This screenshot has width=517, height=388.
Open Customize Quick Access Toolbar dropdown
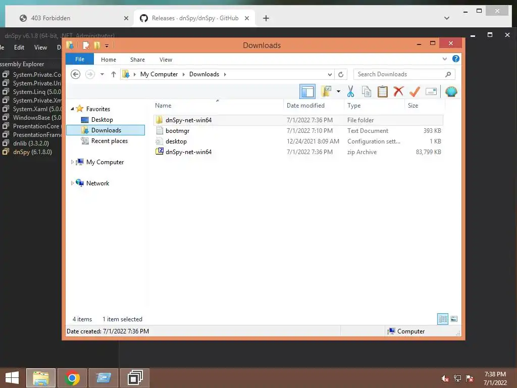point(107,45)
